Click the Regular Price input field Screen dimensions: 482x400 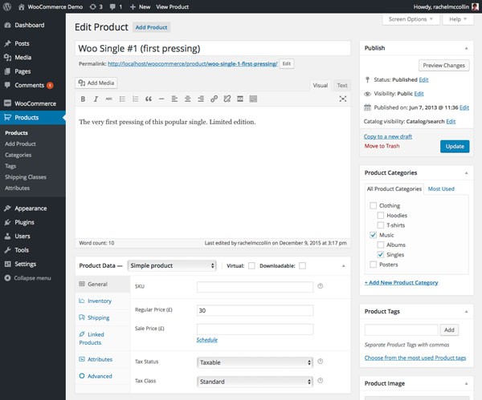point(255,310)
